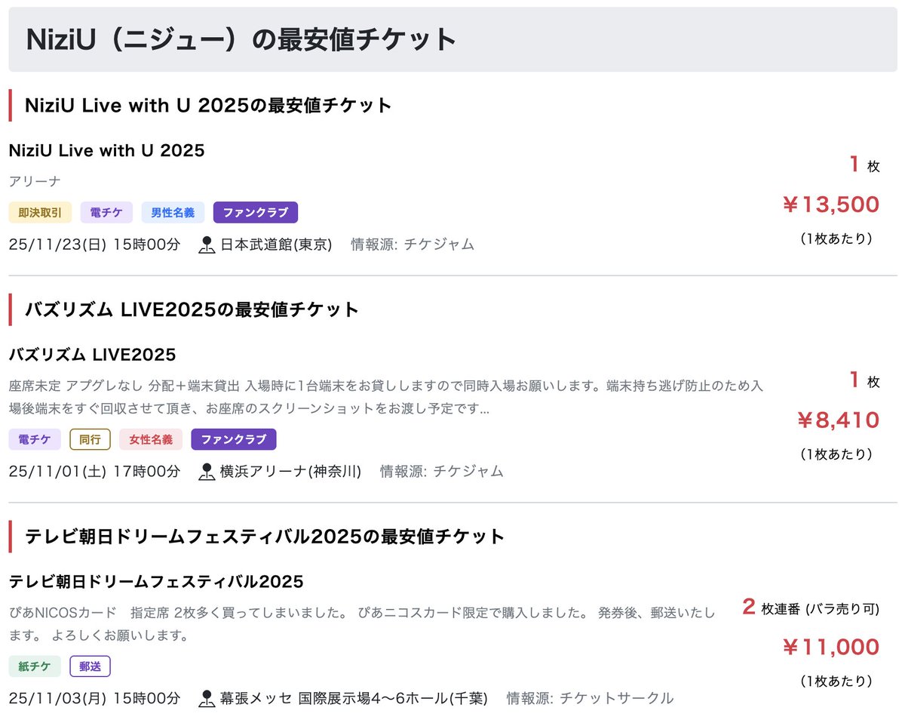Click the purple 郵送 badge

tap(90, 666)
